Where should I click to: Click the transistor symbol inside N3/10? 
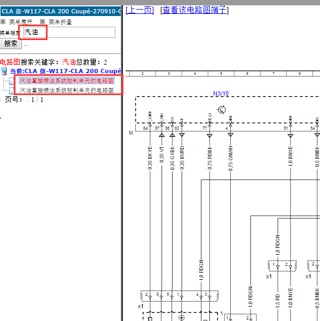point(221,109)
